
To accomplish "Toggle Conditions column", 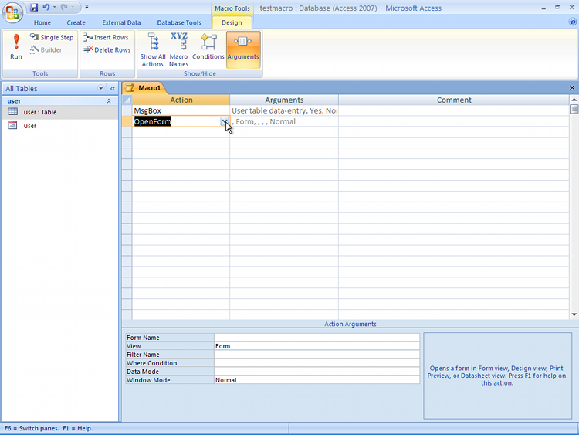I will [208, 46].
